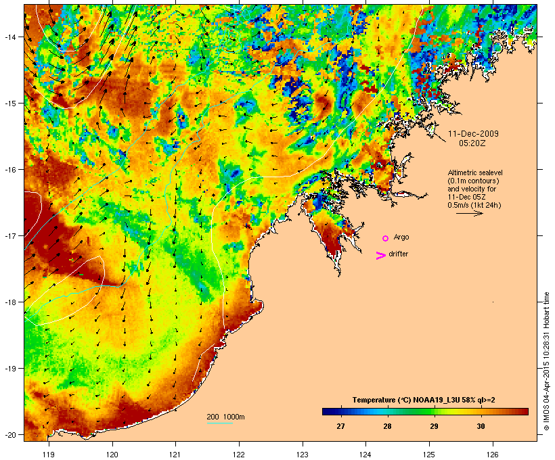Click the latitude axis label -14
The width and height of the screenshot is (555, 460).
tap(9, 37)
